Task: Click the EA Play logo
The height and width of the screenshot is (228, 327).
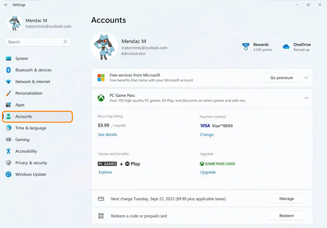Action: coord(133,164)
